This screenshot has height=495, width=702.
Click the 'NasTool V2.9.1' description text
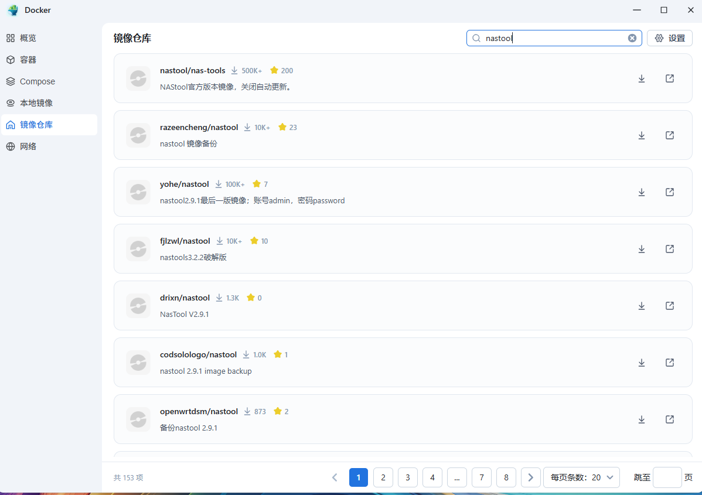coord(185,314)
